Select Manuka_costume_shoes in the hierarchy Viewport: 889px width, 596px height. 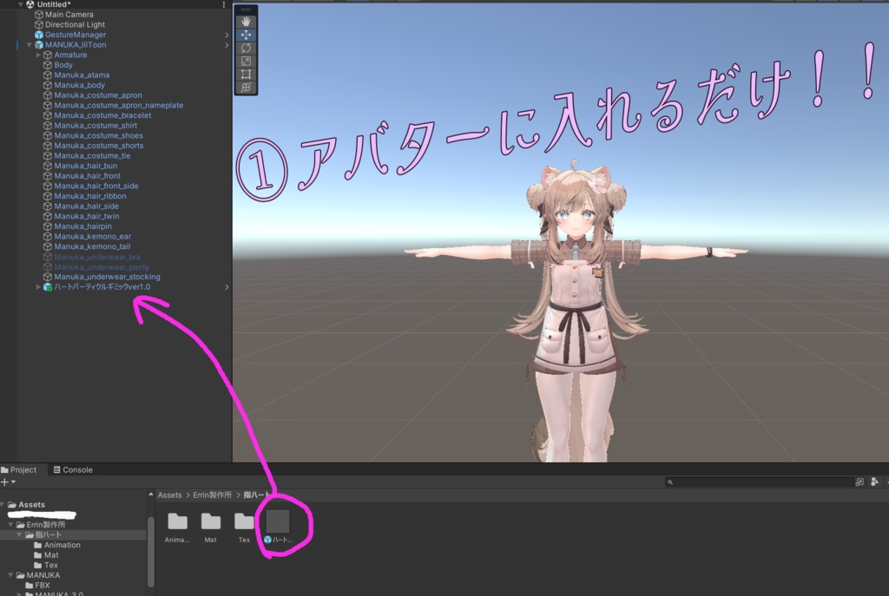(99, 136)
